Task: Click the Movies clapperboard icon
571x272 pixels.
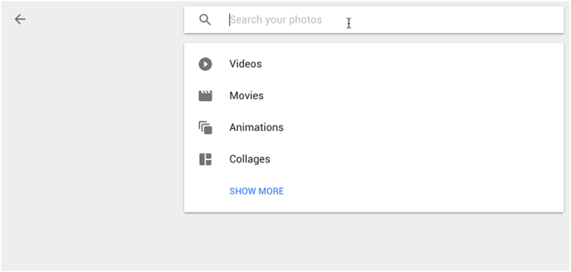Action: click(206, 96)
